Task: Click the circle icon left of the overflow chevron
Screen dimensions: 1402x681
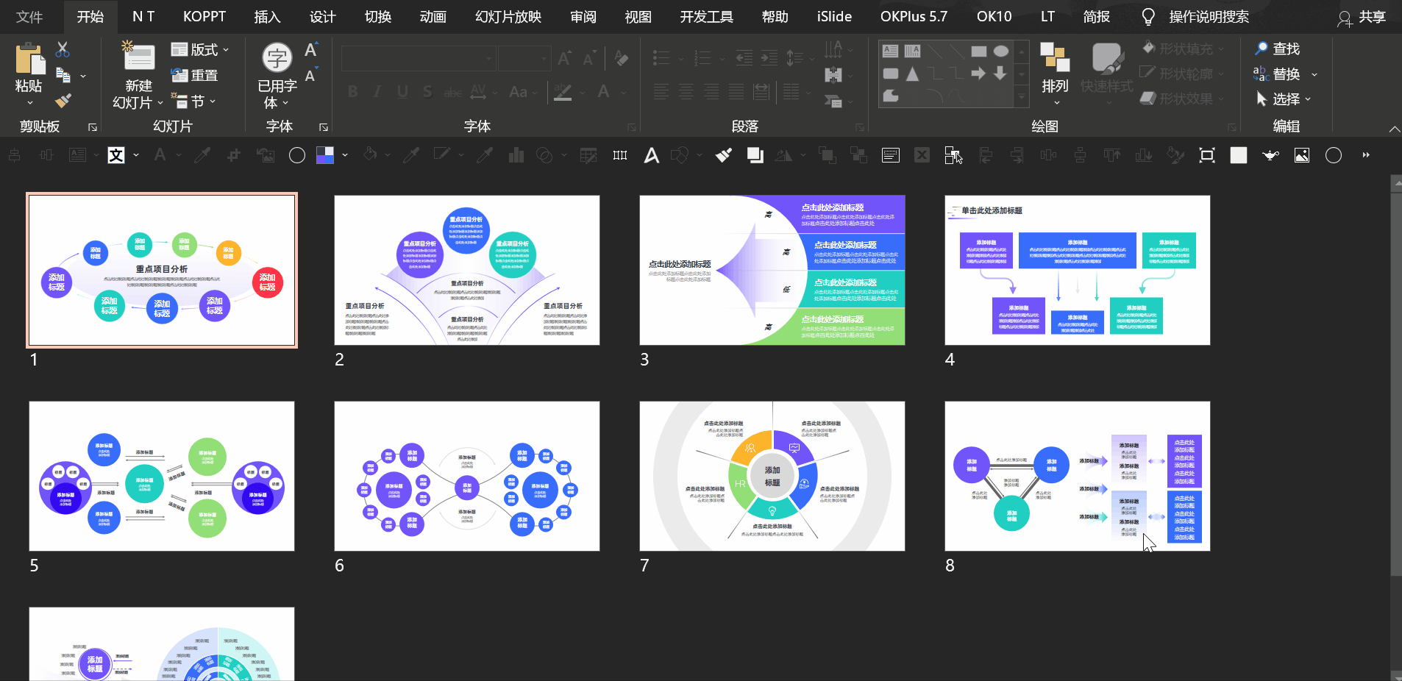Action: point(1334,155)
